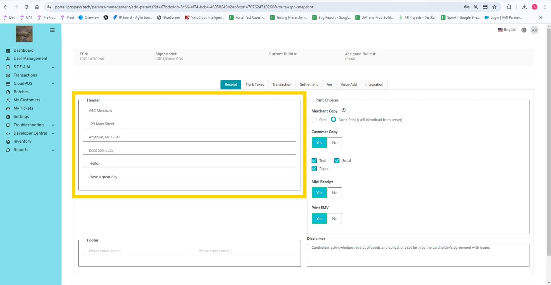551x285 pixels.
Task: Open browser zoom magnifier icon
Action: point(476,7)
